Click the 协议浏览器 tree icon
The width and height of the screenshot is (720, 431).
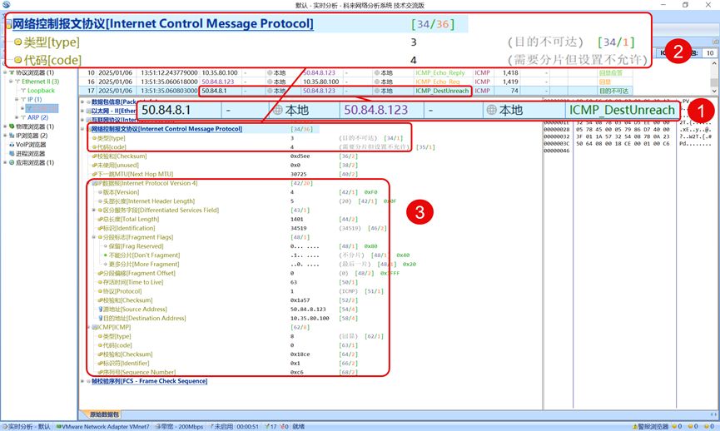point(12,72)
